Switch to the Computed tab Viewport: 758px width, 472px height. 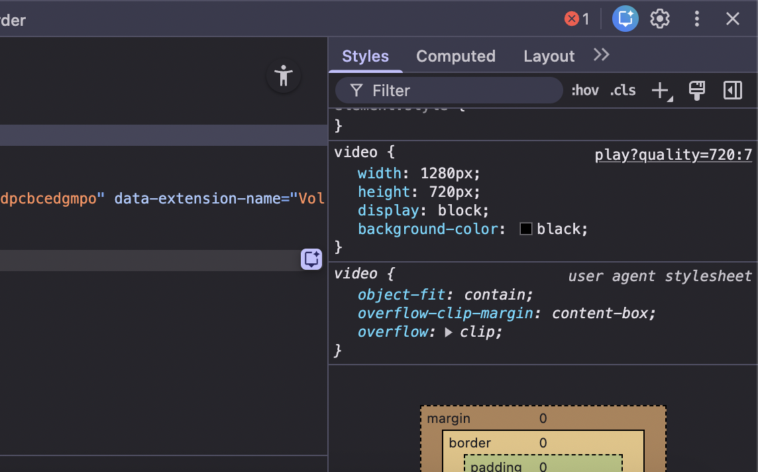455,56
